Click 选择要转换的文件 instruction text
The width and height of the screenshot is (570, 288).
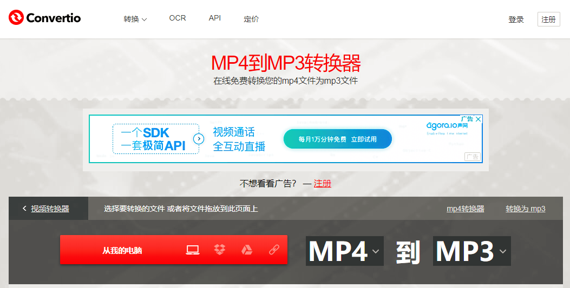click(x=181, y=209)
